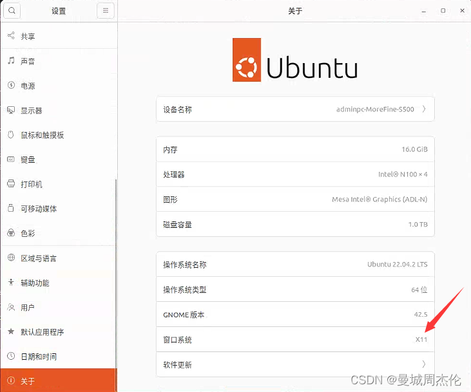The width and height of the screenshot is (471, 392).
Task: Select 鼠标和触摸板 in the sidebar
Action: (x=59, y=135)
